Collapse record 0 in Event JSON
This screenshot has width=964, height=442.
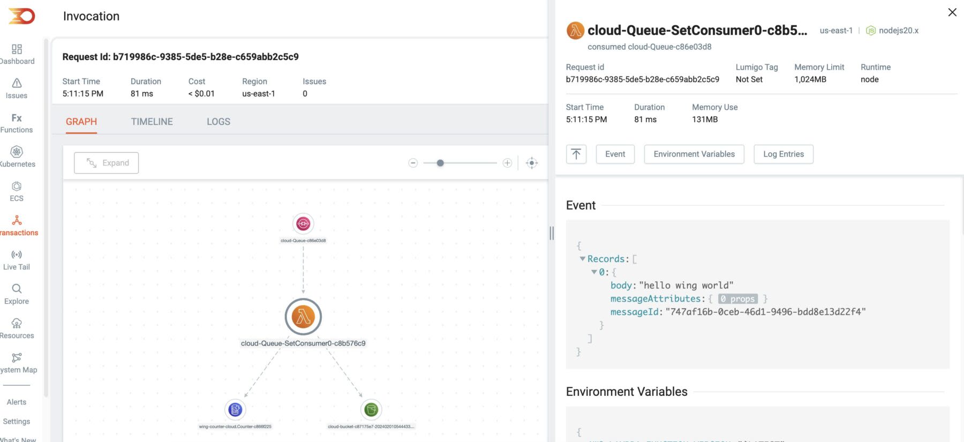pos(594,272)
